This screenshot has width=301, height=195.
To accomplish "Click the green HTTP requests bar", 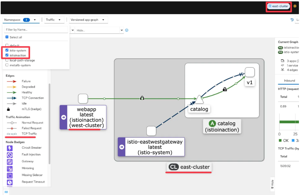I will point(289,122).
